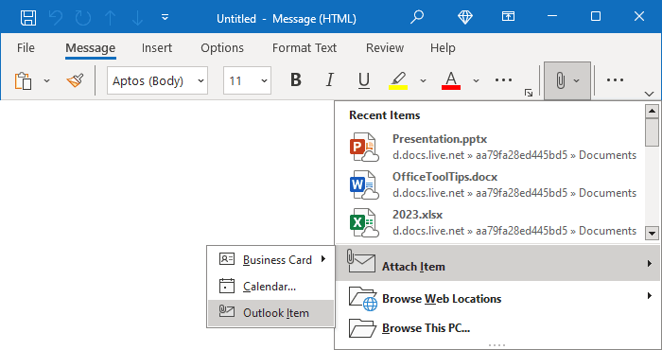
Task: Click the Next Item down arrow
Action: (x=138, y=18)
